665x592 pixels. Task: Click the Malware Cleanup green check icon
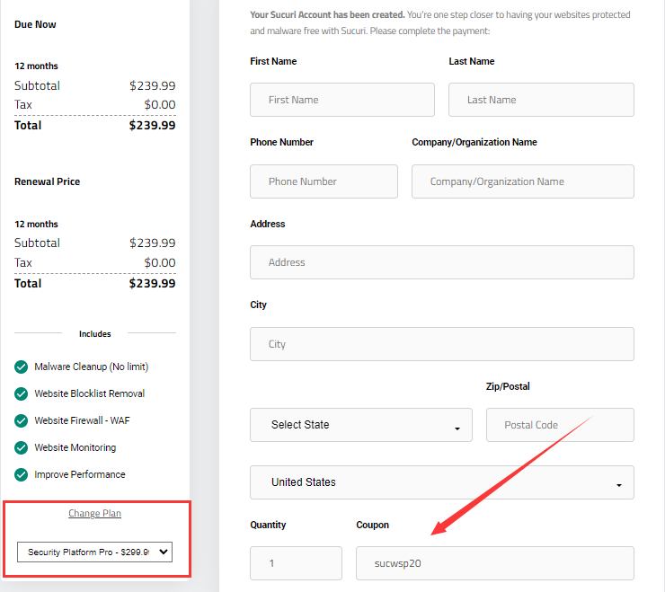pos(22,367)
